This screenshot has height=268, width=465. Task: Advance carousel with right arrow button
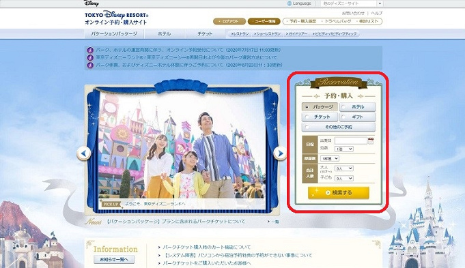tap(280, 153)
